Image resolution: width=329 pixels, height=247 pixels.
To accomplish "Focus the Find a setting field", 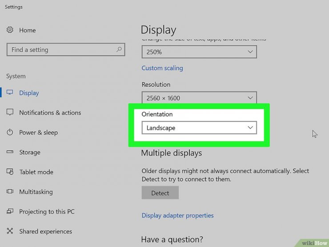I will pyautogui.click(x=66, y=49).
